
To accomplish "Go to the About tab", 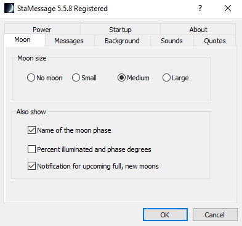I will coord(198,30).
